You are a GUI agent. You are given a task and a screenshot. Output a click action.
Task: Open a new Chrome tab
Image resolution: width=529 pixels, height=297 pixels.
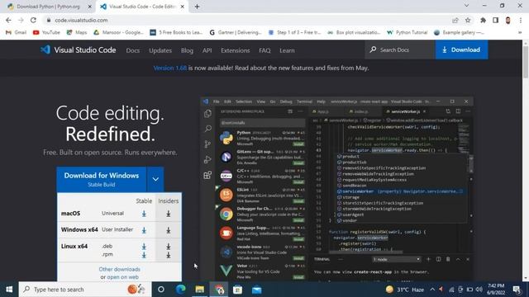(x=197, y=7)
